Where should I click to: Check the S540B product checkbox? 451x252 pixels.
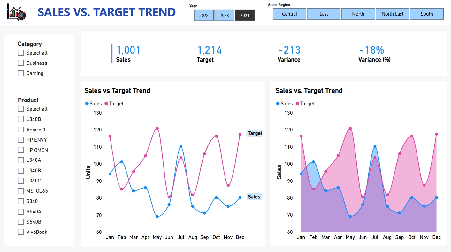coord(21,222)
